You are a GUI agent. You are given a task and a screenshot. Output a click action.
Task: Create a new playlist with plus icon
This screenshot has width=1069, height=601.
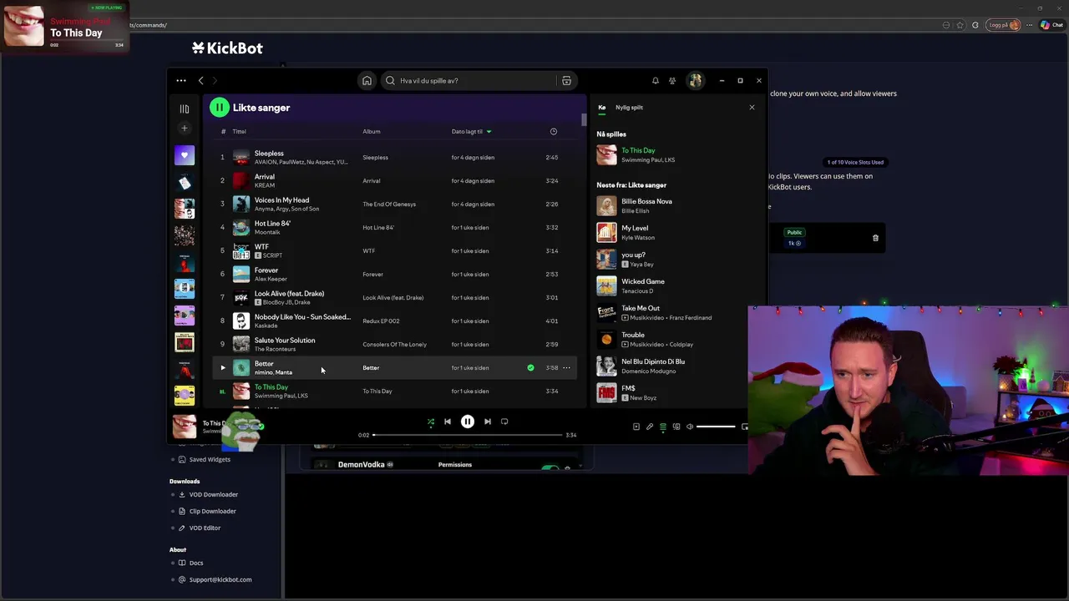click(x=185, y=129)
